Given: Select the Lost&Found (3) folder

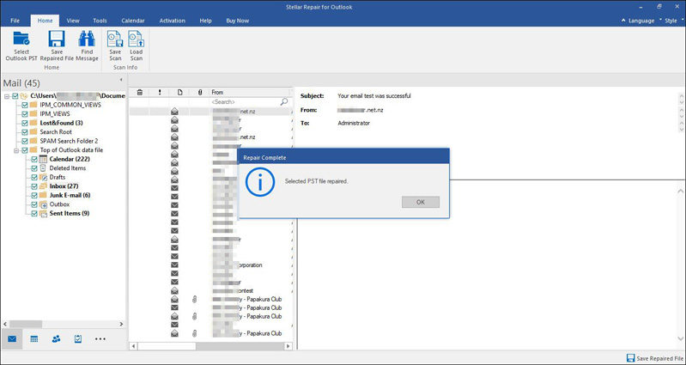Looking at the screenshot, I should pos(61,123).
